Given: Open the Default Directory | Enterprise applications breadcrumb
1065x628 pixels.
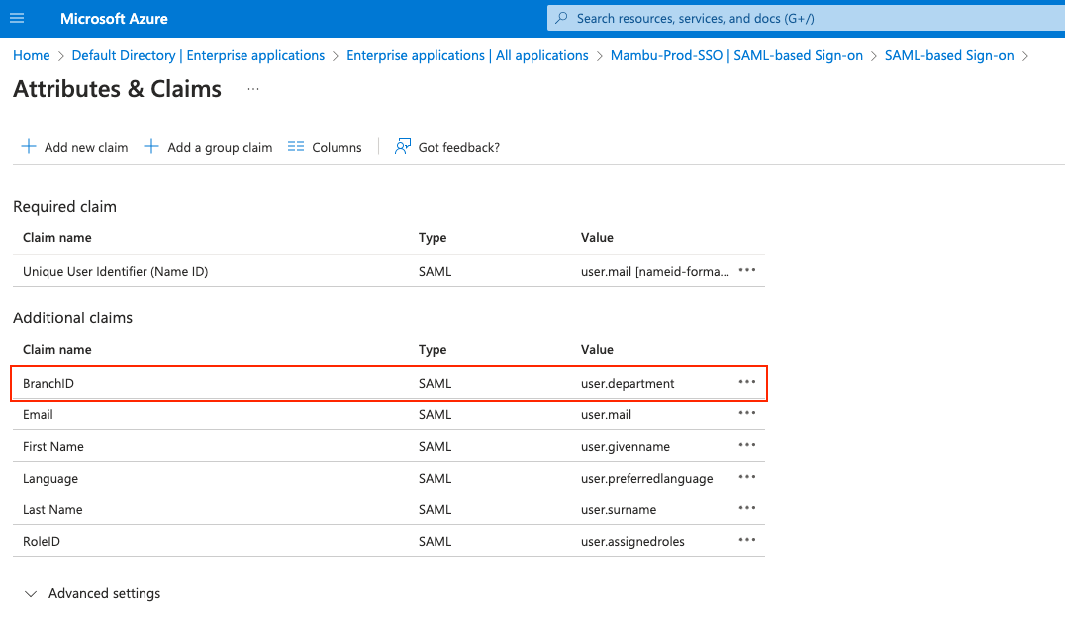Looking at the screenshot, I should (198, 55).
